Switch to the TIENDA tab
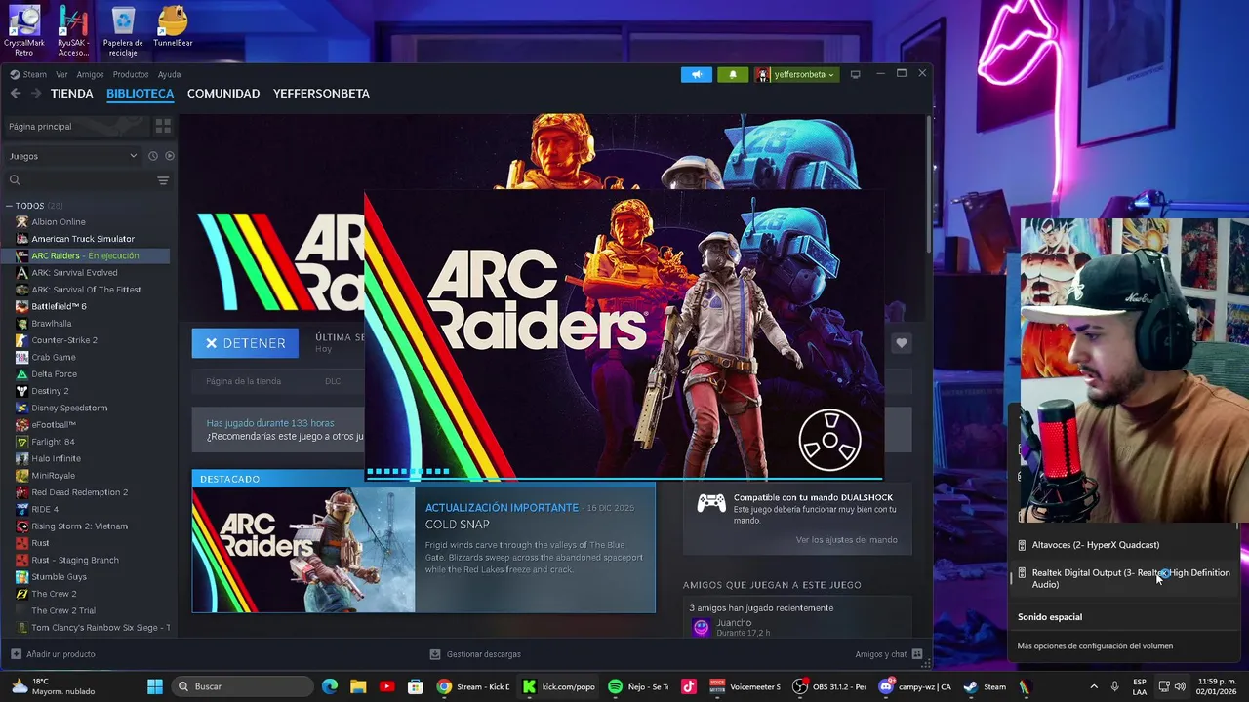Viewport: 1249px width, 702px height. click(72, 94)
